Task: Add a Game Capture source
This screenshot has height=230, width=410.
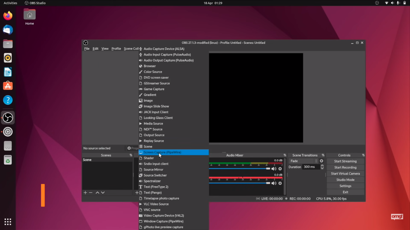Action: point(173,89)
